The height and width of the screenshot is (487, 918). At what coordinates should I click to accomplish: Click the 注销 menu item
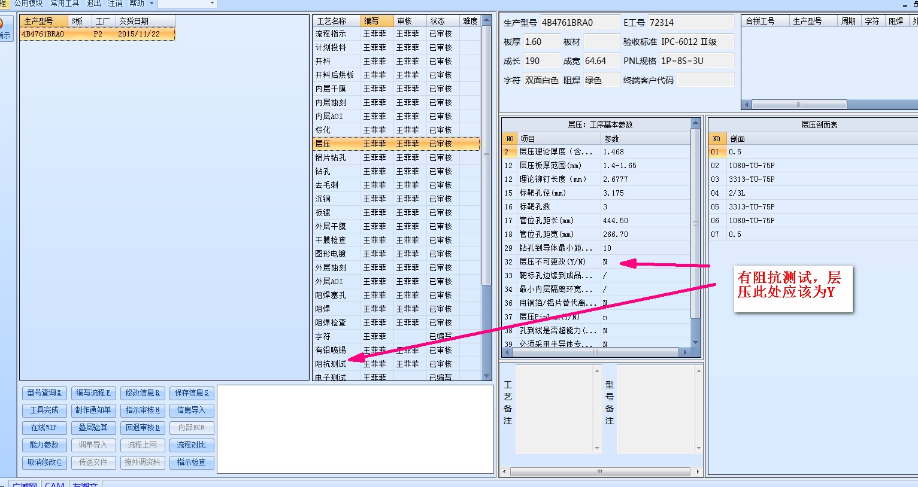click(116, 4)
